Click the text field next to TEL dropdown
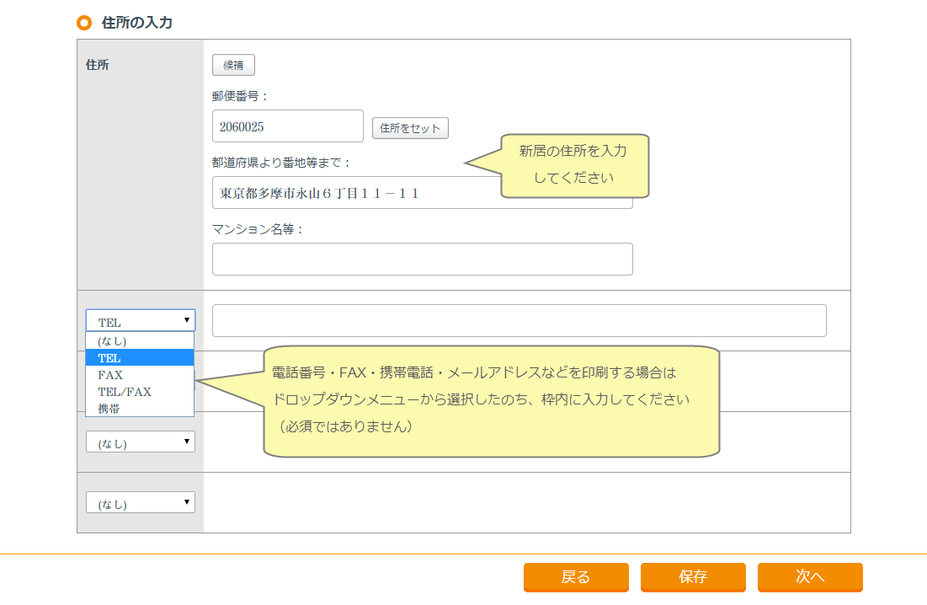This screenshot has width=927, height=605. coord(519,321)
